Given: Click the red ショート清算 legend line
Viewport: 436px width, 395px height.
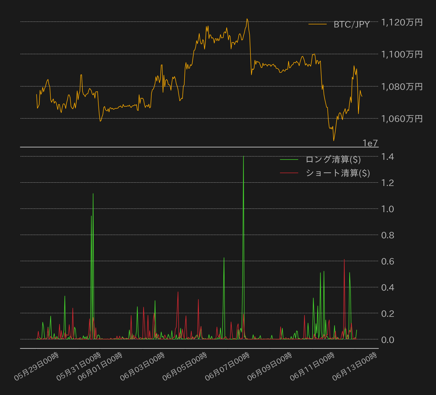Looking at the screenshot, I should (x=289, y=173).
